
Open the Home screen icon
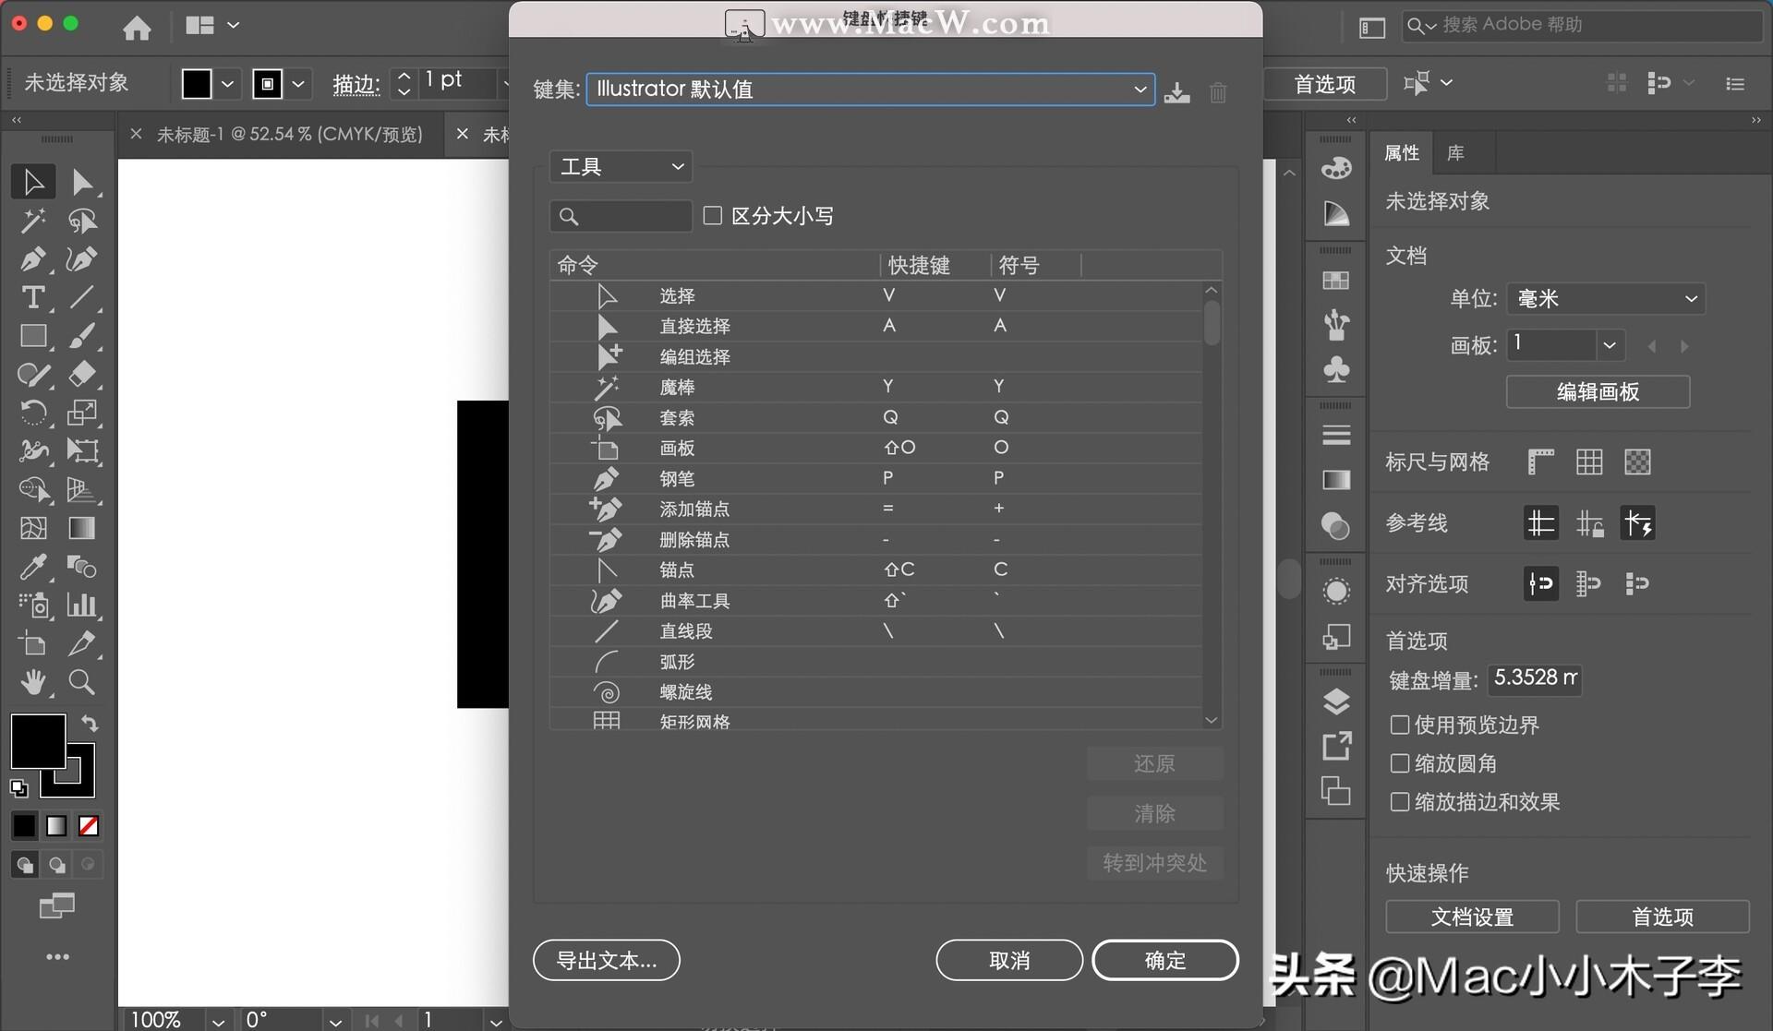coord(137,29)
